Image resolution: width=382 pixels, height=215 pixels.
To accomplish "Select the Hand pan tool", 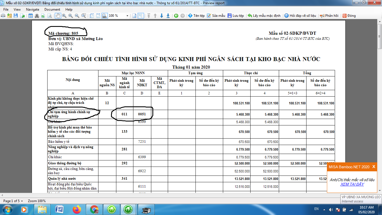I will click(x=58, y=16).
